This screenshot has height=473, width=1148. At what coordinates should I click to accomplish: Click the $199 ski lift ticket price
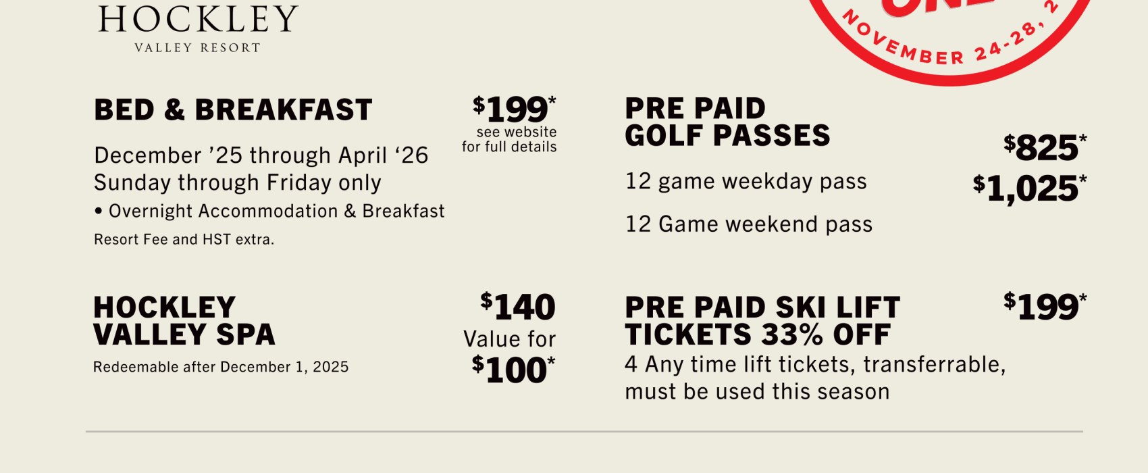pos(1045,307)
